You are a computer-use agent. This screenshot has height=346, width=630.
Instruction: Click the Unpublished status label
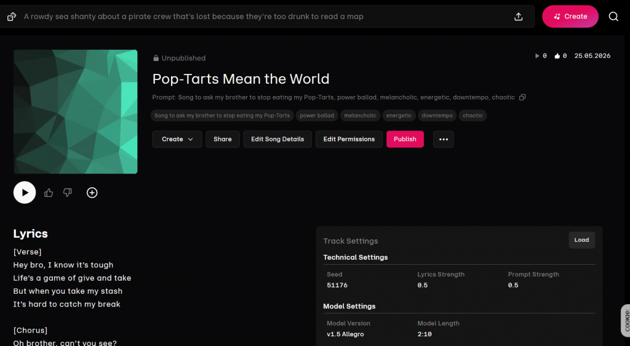point(183,58)
